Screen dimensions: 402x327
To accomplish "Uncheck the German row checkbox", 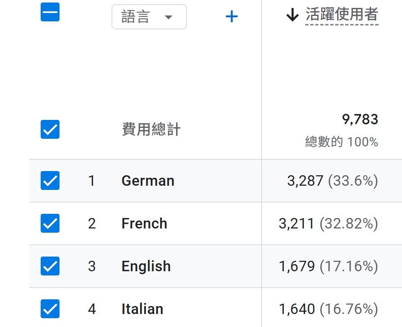I will coord(50,181).
